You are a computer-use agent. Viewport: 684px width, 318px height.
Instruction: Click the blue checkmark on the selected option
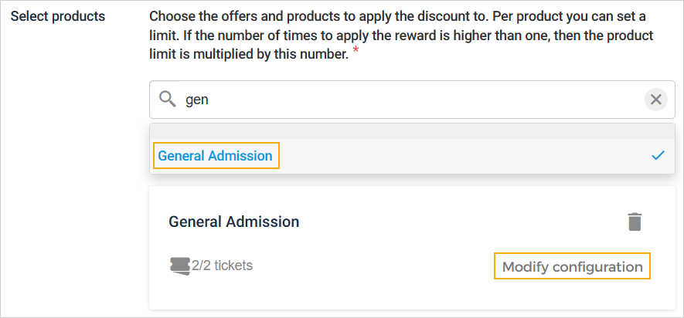pyautogui.click(x=658, y=156)
